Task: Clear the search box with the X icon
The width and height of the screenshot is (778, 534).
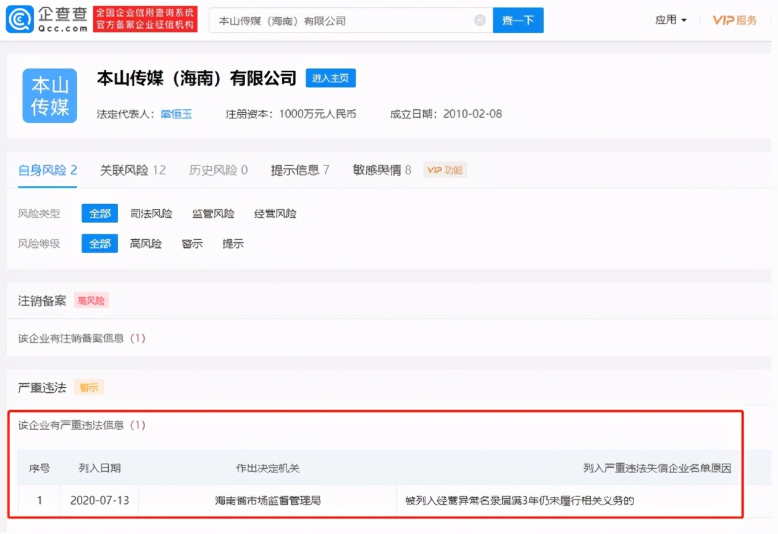Action: (480, 20)
